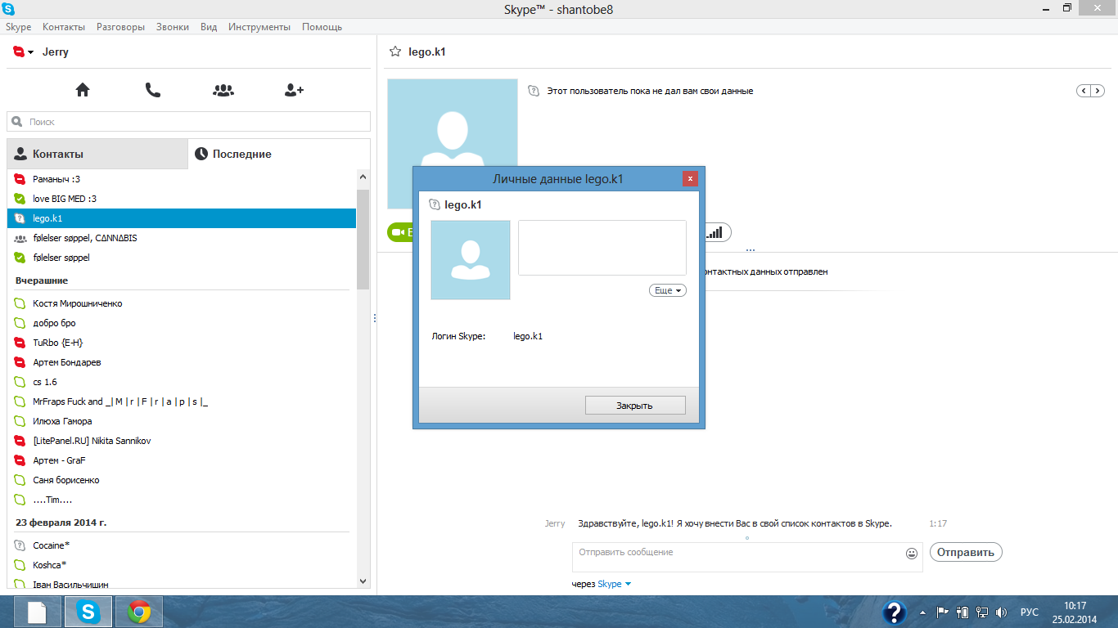Select contact TuRbo {E-H}
Image resolution: width=1118 pixels, height=628 pixels.
(182, 343)
